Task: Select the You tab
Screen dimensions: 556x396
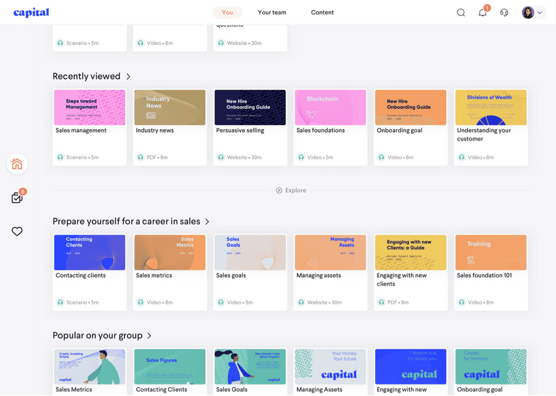Action: click(x=227, y=12)
